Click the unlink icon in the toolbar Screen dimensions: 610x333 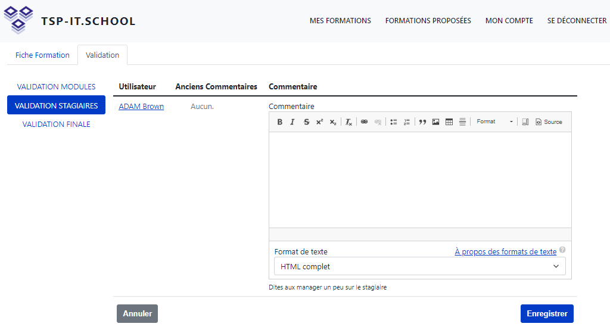tap(378, 122)
